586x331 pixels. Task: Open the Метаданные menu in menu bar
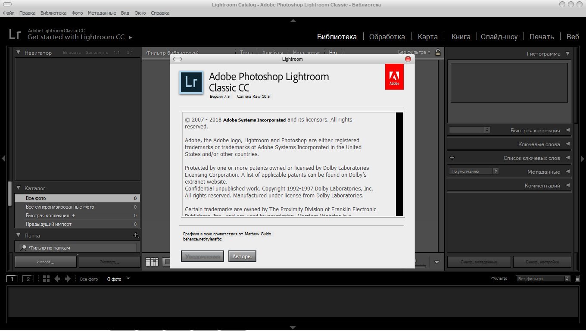click(x=102, y=13)
